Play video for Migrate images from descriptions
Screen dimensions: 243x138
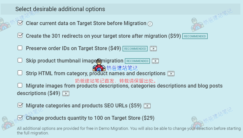point(66,93)
